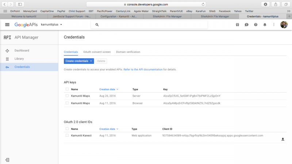Switch to Domain verification tab
Viewport: 292px width, 164px height.
tap(128, 52)
